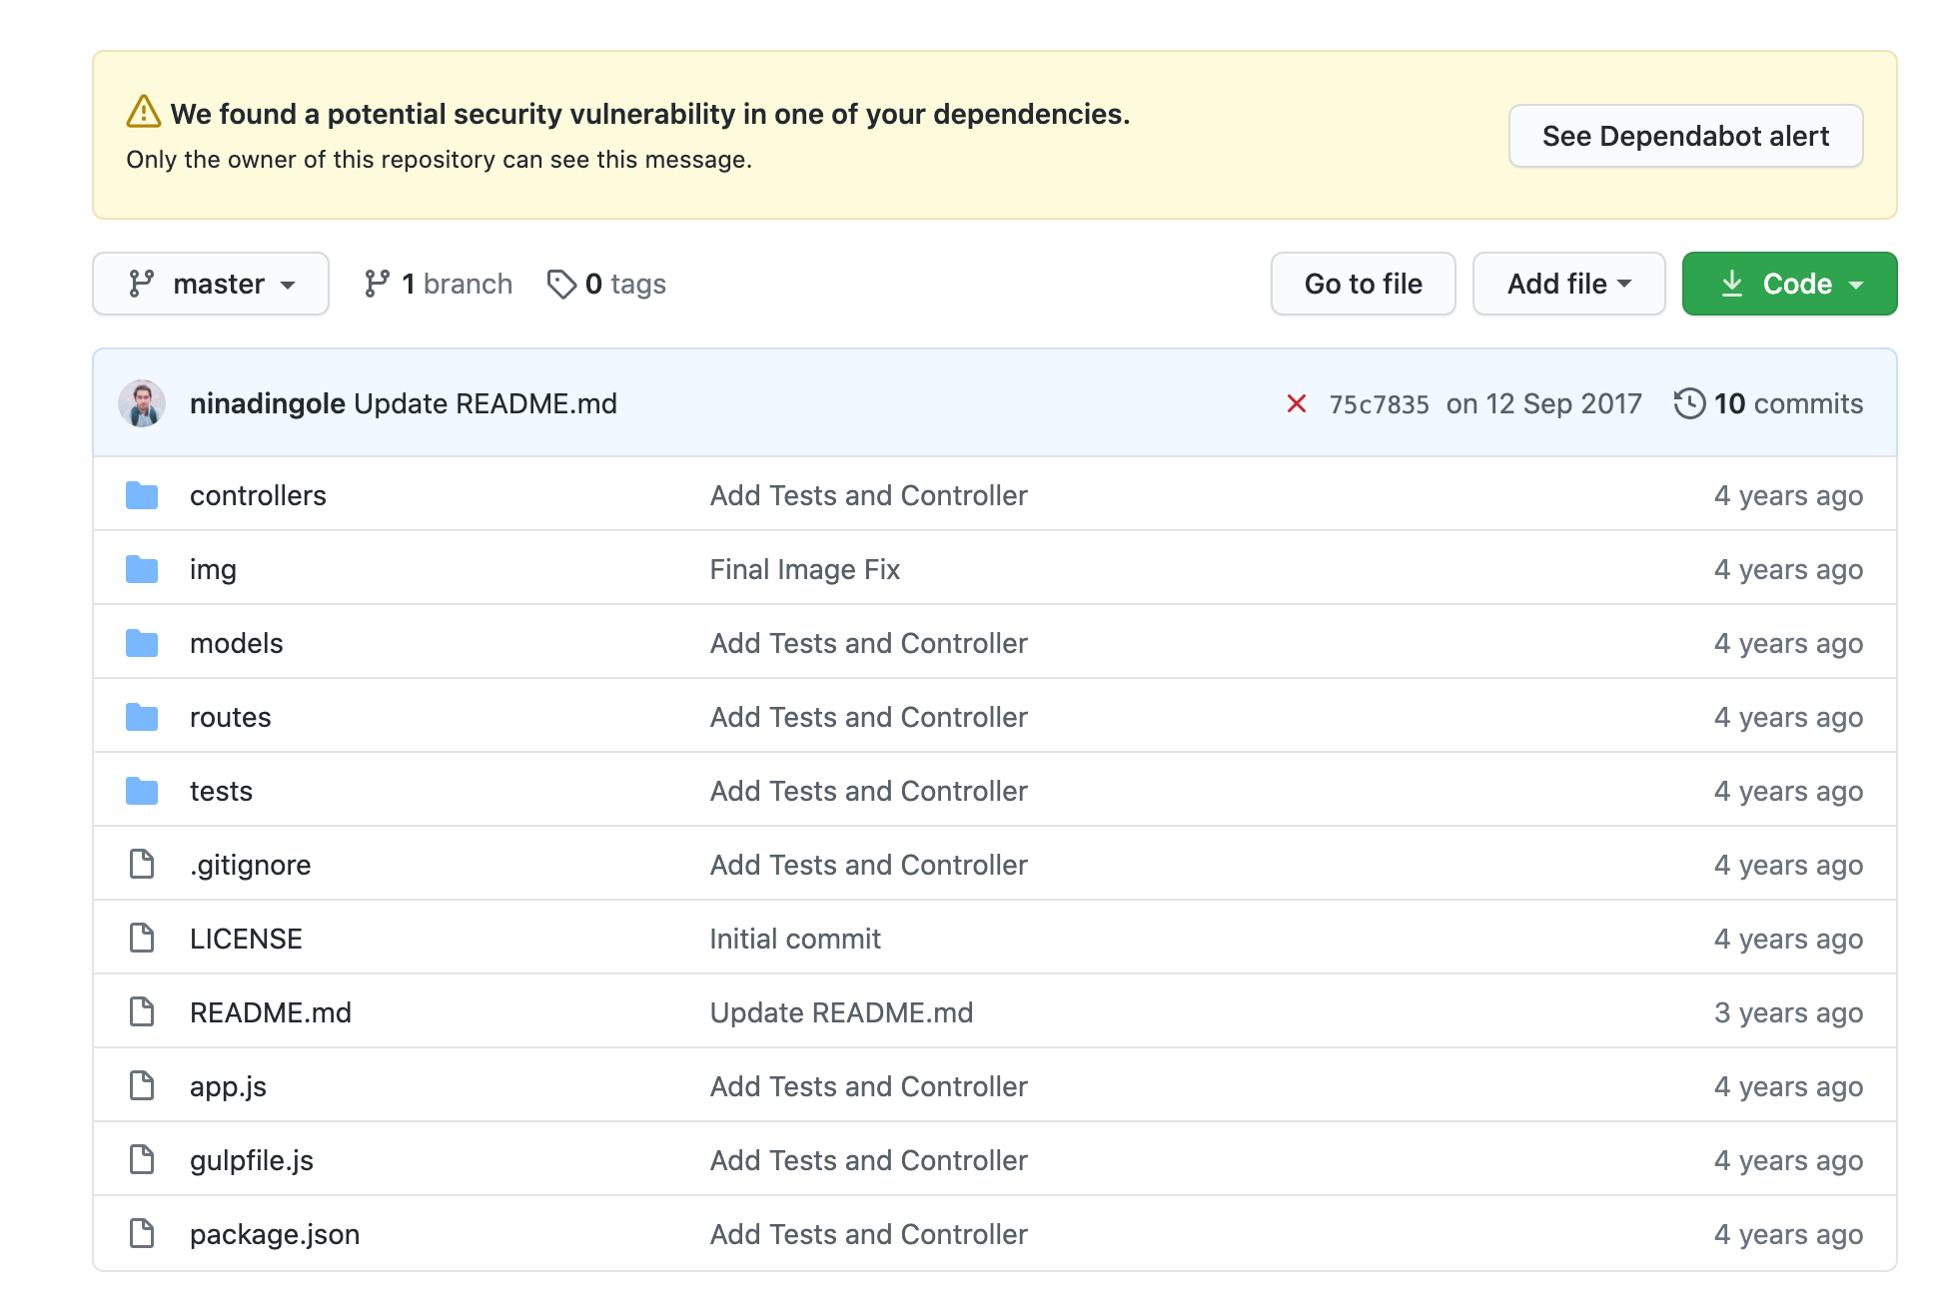Expand the Add file dropdown
The width and height of the screenshot is (1946, 1292).
coord(1568,285)
